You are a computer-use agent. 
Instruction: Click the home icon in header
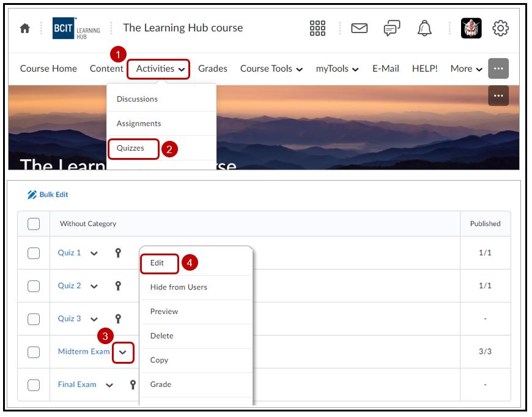[x=25, y=29]
